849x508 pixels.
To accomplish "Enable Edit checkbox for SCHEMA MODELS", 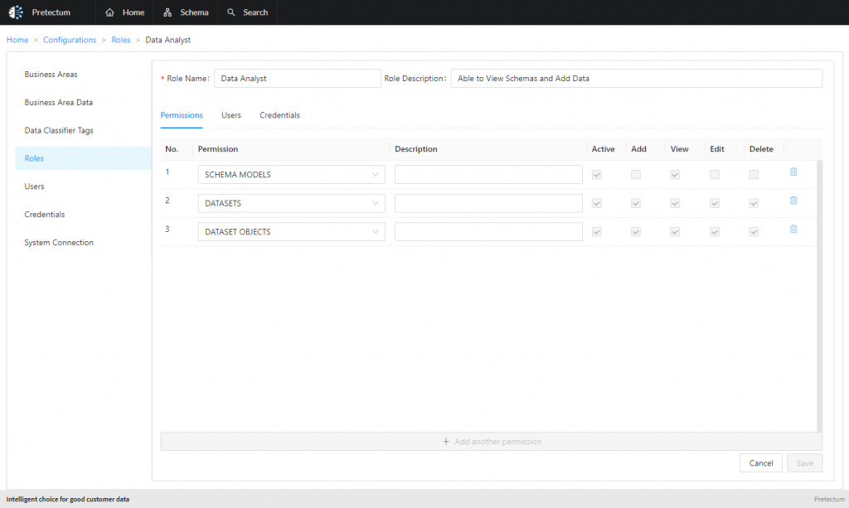I will pos(715,175).
